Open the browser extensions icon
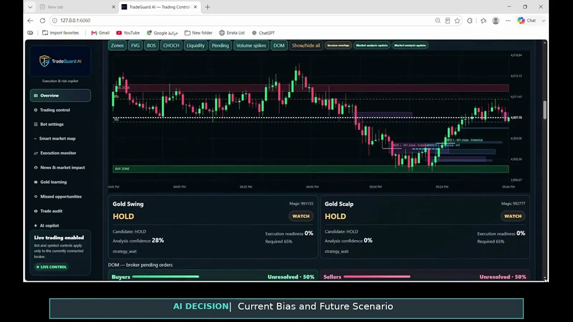This screenshot has height=322, width=573. 470,20
